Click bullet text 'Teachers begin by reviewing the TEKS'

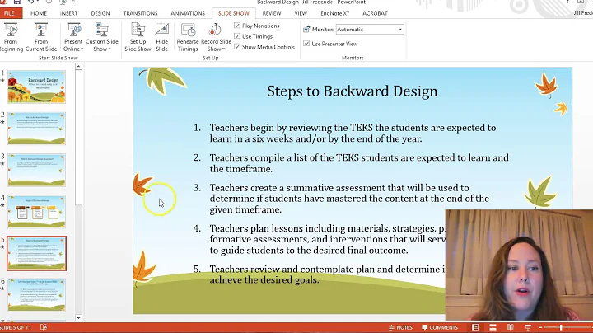click(x=353, y=134)
